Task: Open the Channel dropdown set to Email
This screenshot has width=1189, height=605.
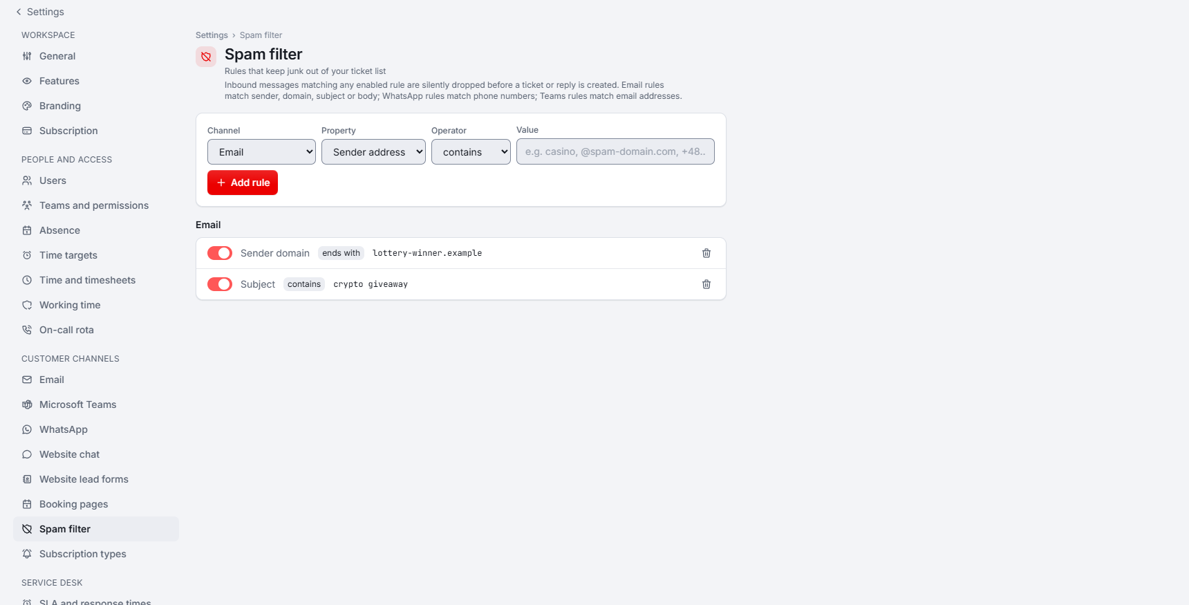Action: 261,152
